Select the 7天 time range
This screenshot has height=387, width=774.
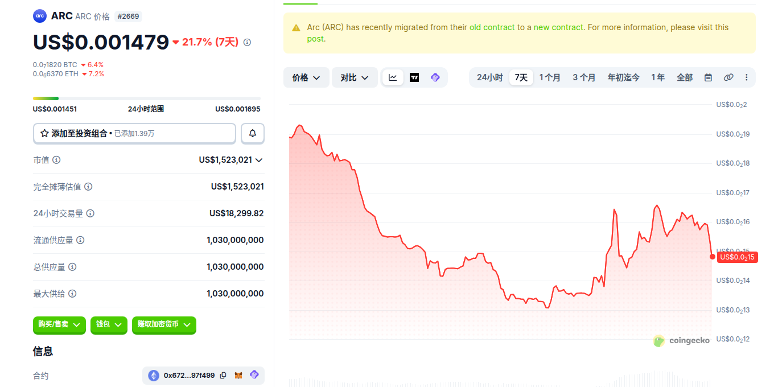[521, 77]
